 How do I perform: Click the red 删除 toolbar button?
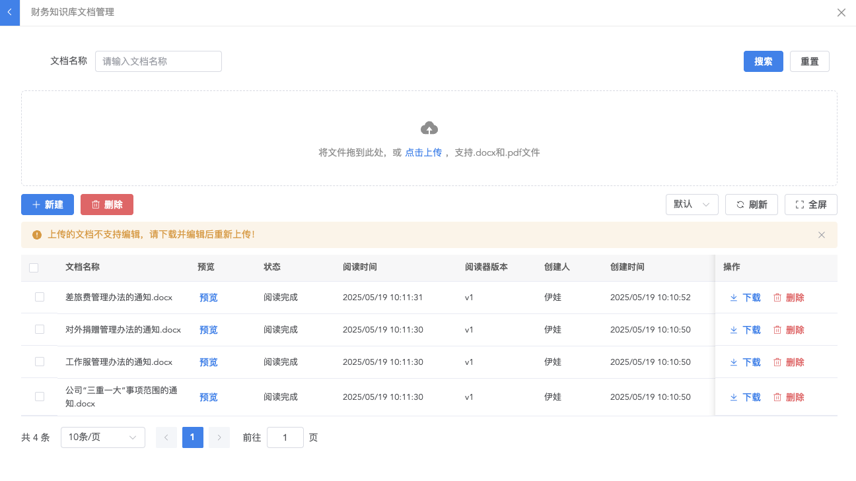[107, 205]
